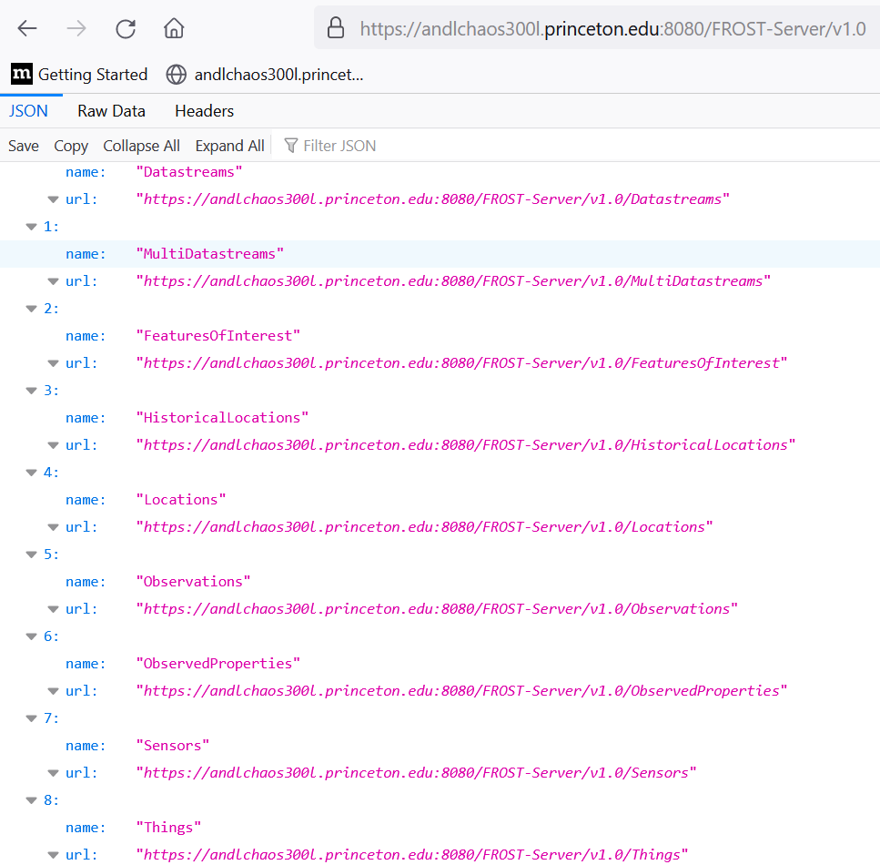Click the padlock site security icon
Screen dimensions: 880x865
(336, 28)
